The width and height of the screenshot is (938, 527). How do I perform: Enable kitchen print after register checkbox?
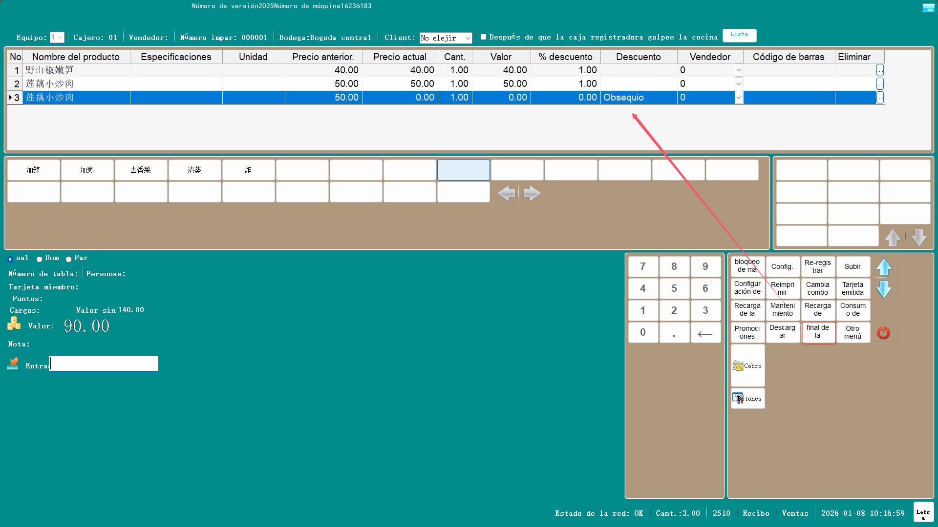(483, 37)
